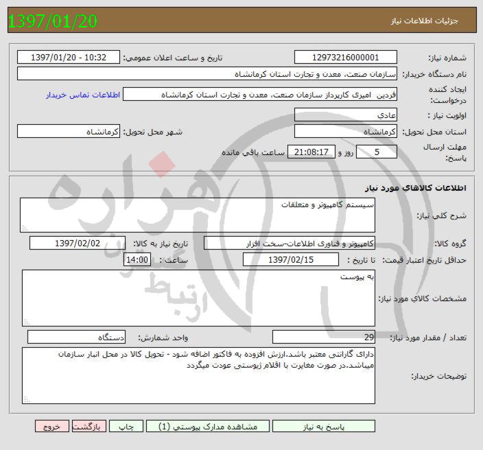This screenshot has width=483, height=450.
Task: Click the تاریخ و ساعت اعلان عمومی label
Action: pos(173,58)
